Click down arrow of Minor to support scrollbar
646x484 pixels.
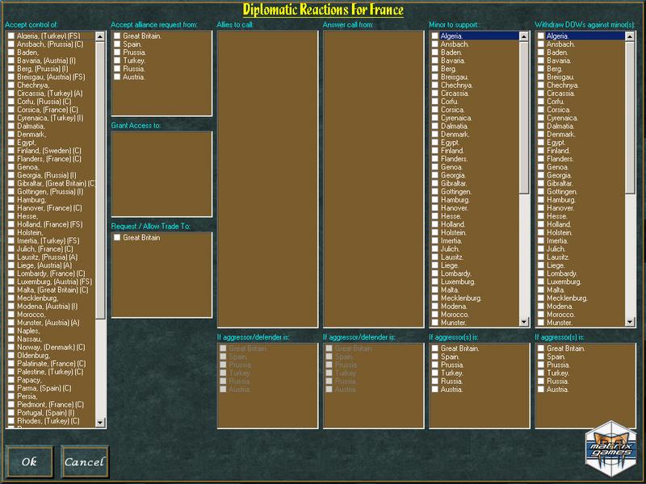point(525,323)
